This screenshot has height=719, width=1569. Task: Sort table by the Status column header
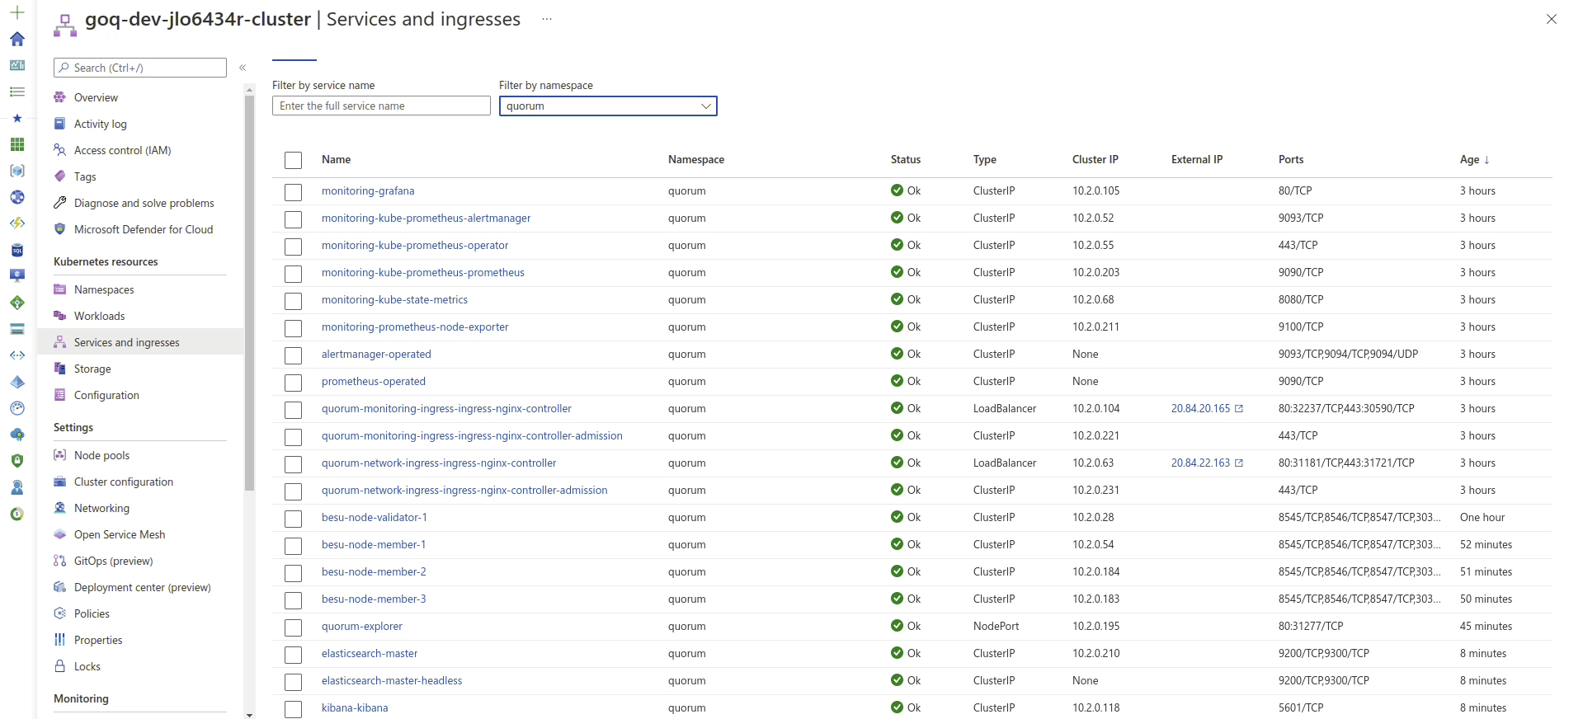[x=906, y=160]
